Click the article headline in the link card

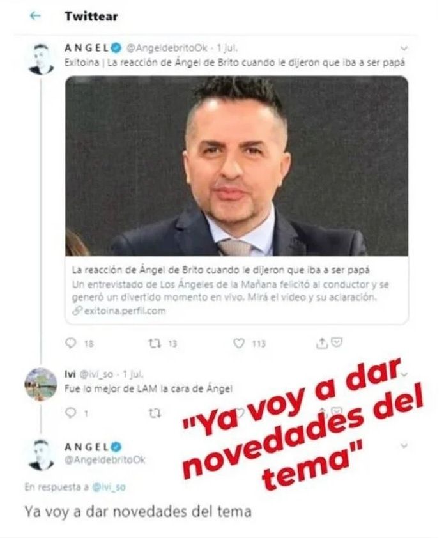click(220, 270)
